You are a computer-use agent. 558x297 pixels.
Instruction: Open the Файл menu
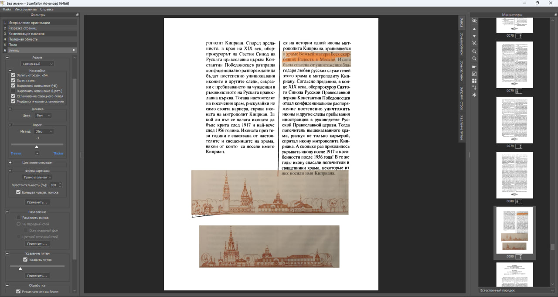[x=7, y=9]
